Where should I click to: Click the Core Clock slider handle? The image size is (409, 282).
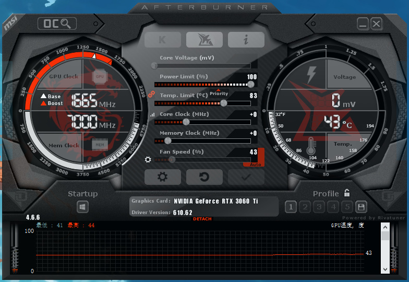(186, 122)
